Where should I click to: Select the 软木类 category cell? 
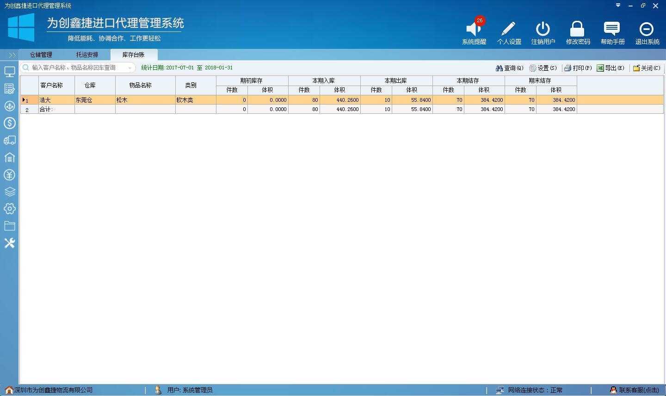(196, 100)
